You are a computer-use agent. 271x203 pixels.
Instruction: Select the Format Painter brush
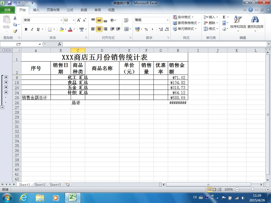click(15, 31)
